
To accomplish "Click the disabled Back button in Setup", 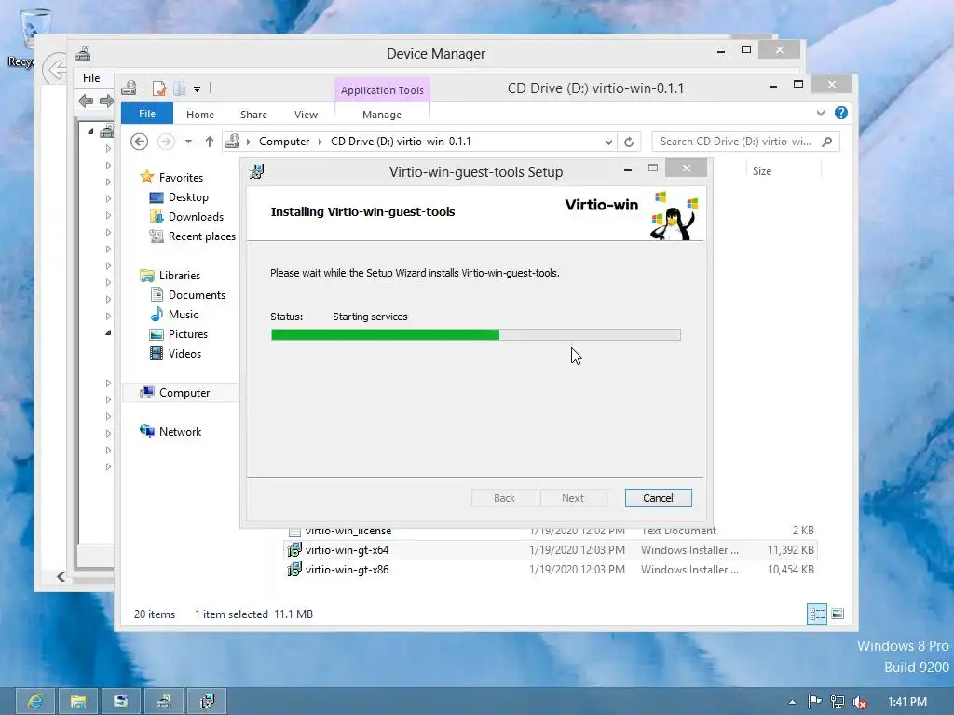I will (x=504, y=498).
